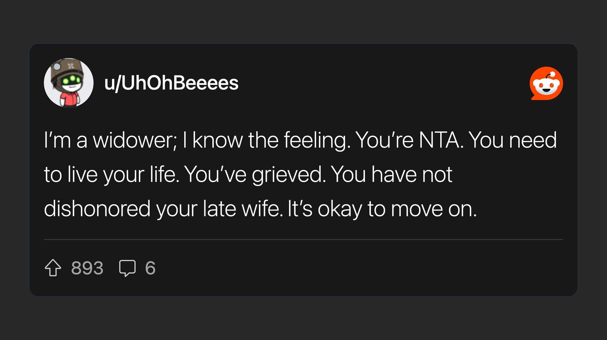Click the upvote arrow icon
607x340 pixels.
[x=53, y=268]
